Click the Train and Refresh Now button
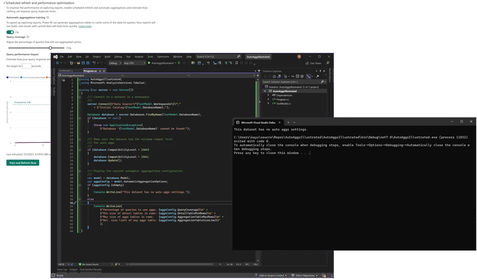Image resolution: width=477 pixels, height=279 pixels. coord(23,163)
